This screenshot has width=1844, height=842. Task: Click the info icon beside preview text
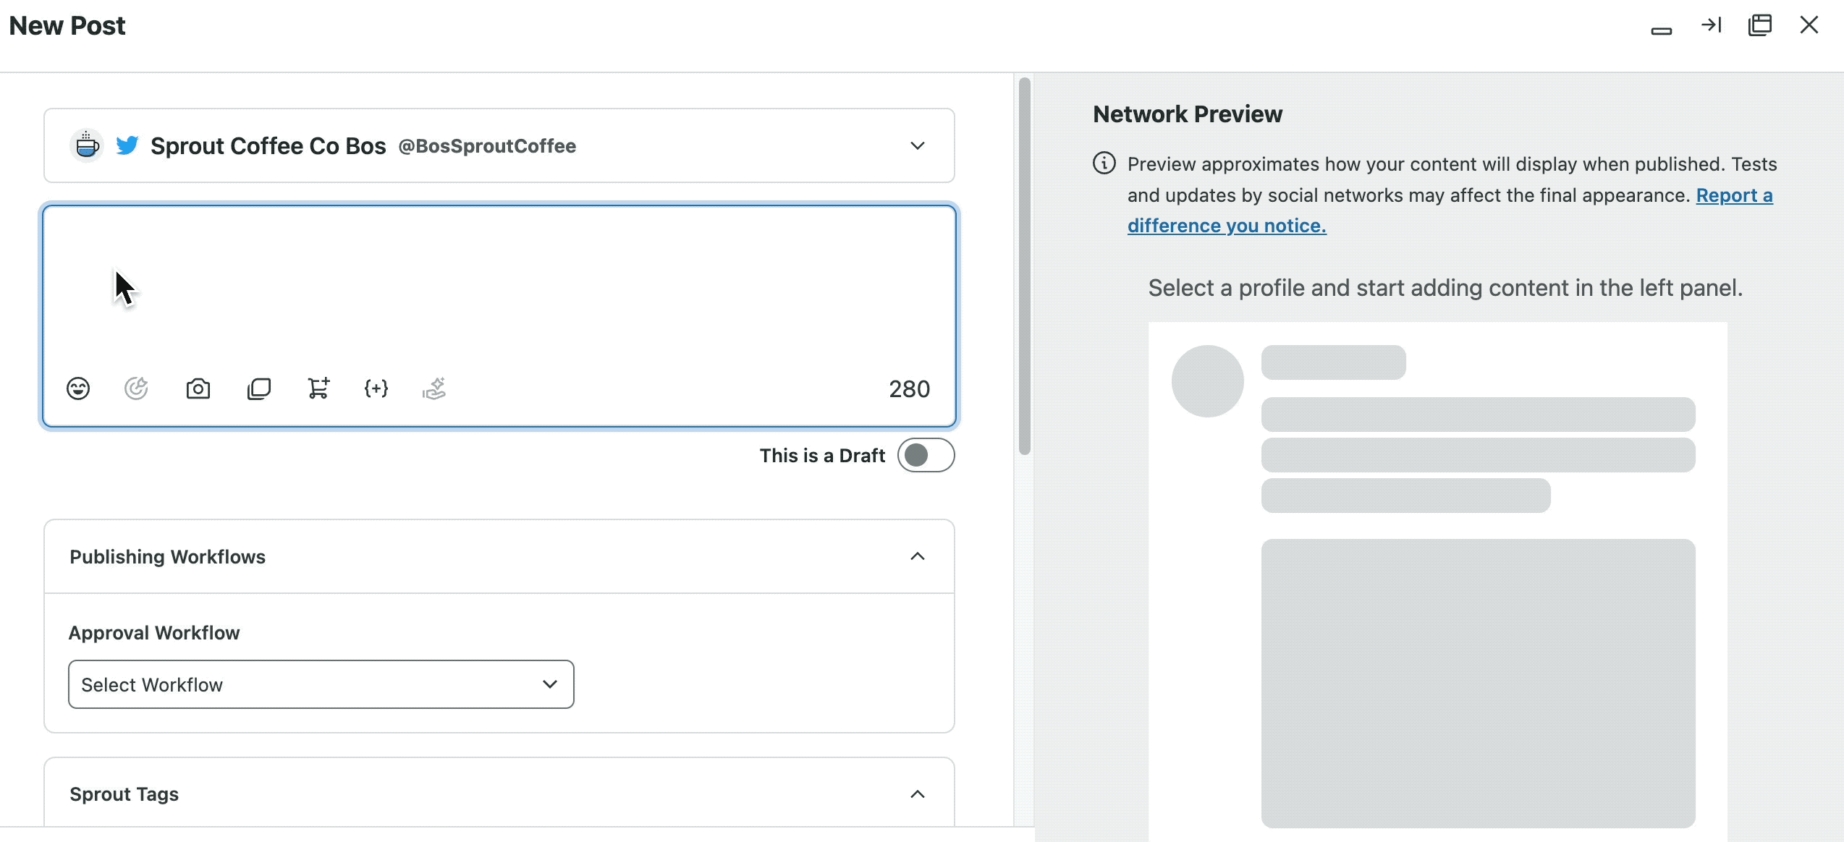[x=1104, y=163]
